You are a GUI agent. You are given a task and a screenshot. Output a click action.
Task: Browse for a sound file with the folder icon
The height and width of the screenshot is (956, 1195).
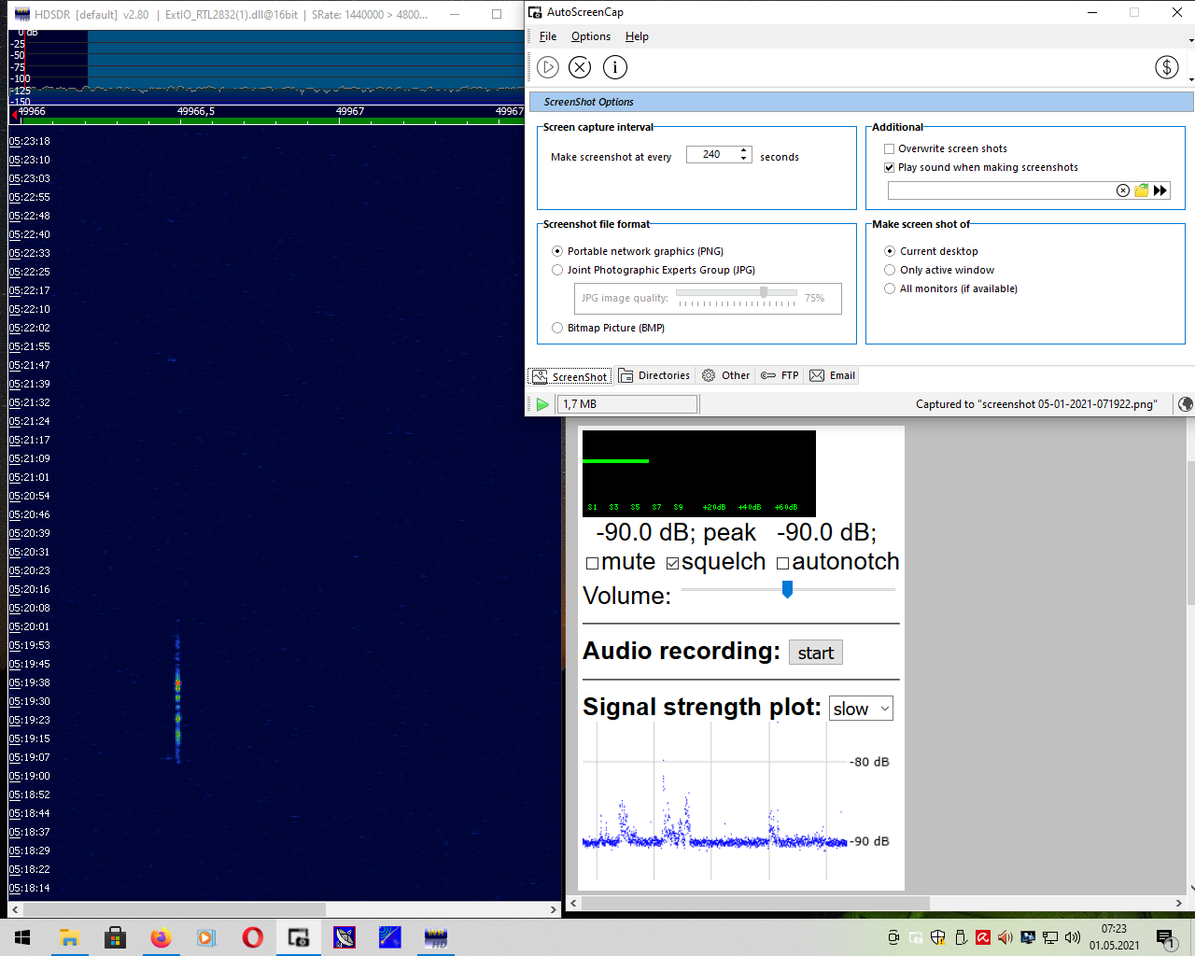click(x=1141, y=190)
